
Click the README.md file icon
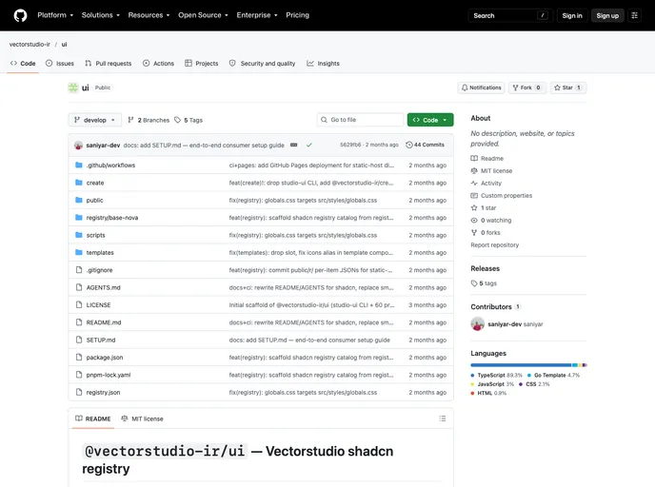[78, 322]
